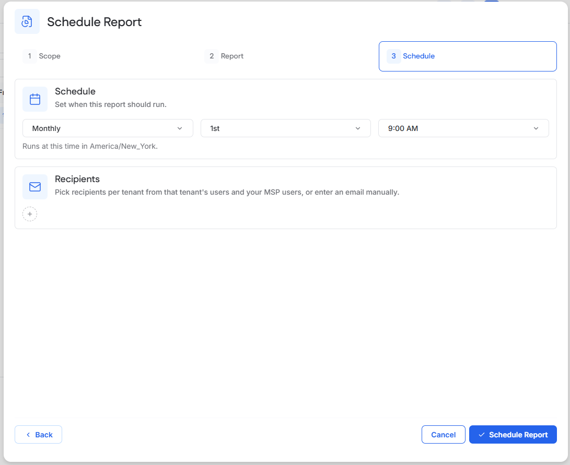This screenshot has width=570, height=465.
Task: Cancel the report scheduling dialog
Action: click(x=444, y=435)
